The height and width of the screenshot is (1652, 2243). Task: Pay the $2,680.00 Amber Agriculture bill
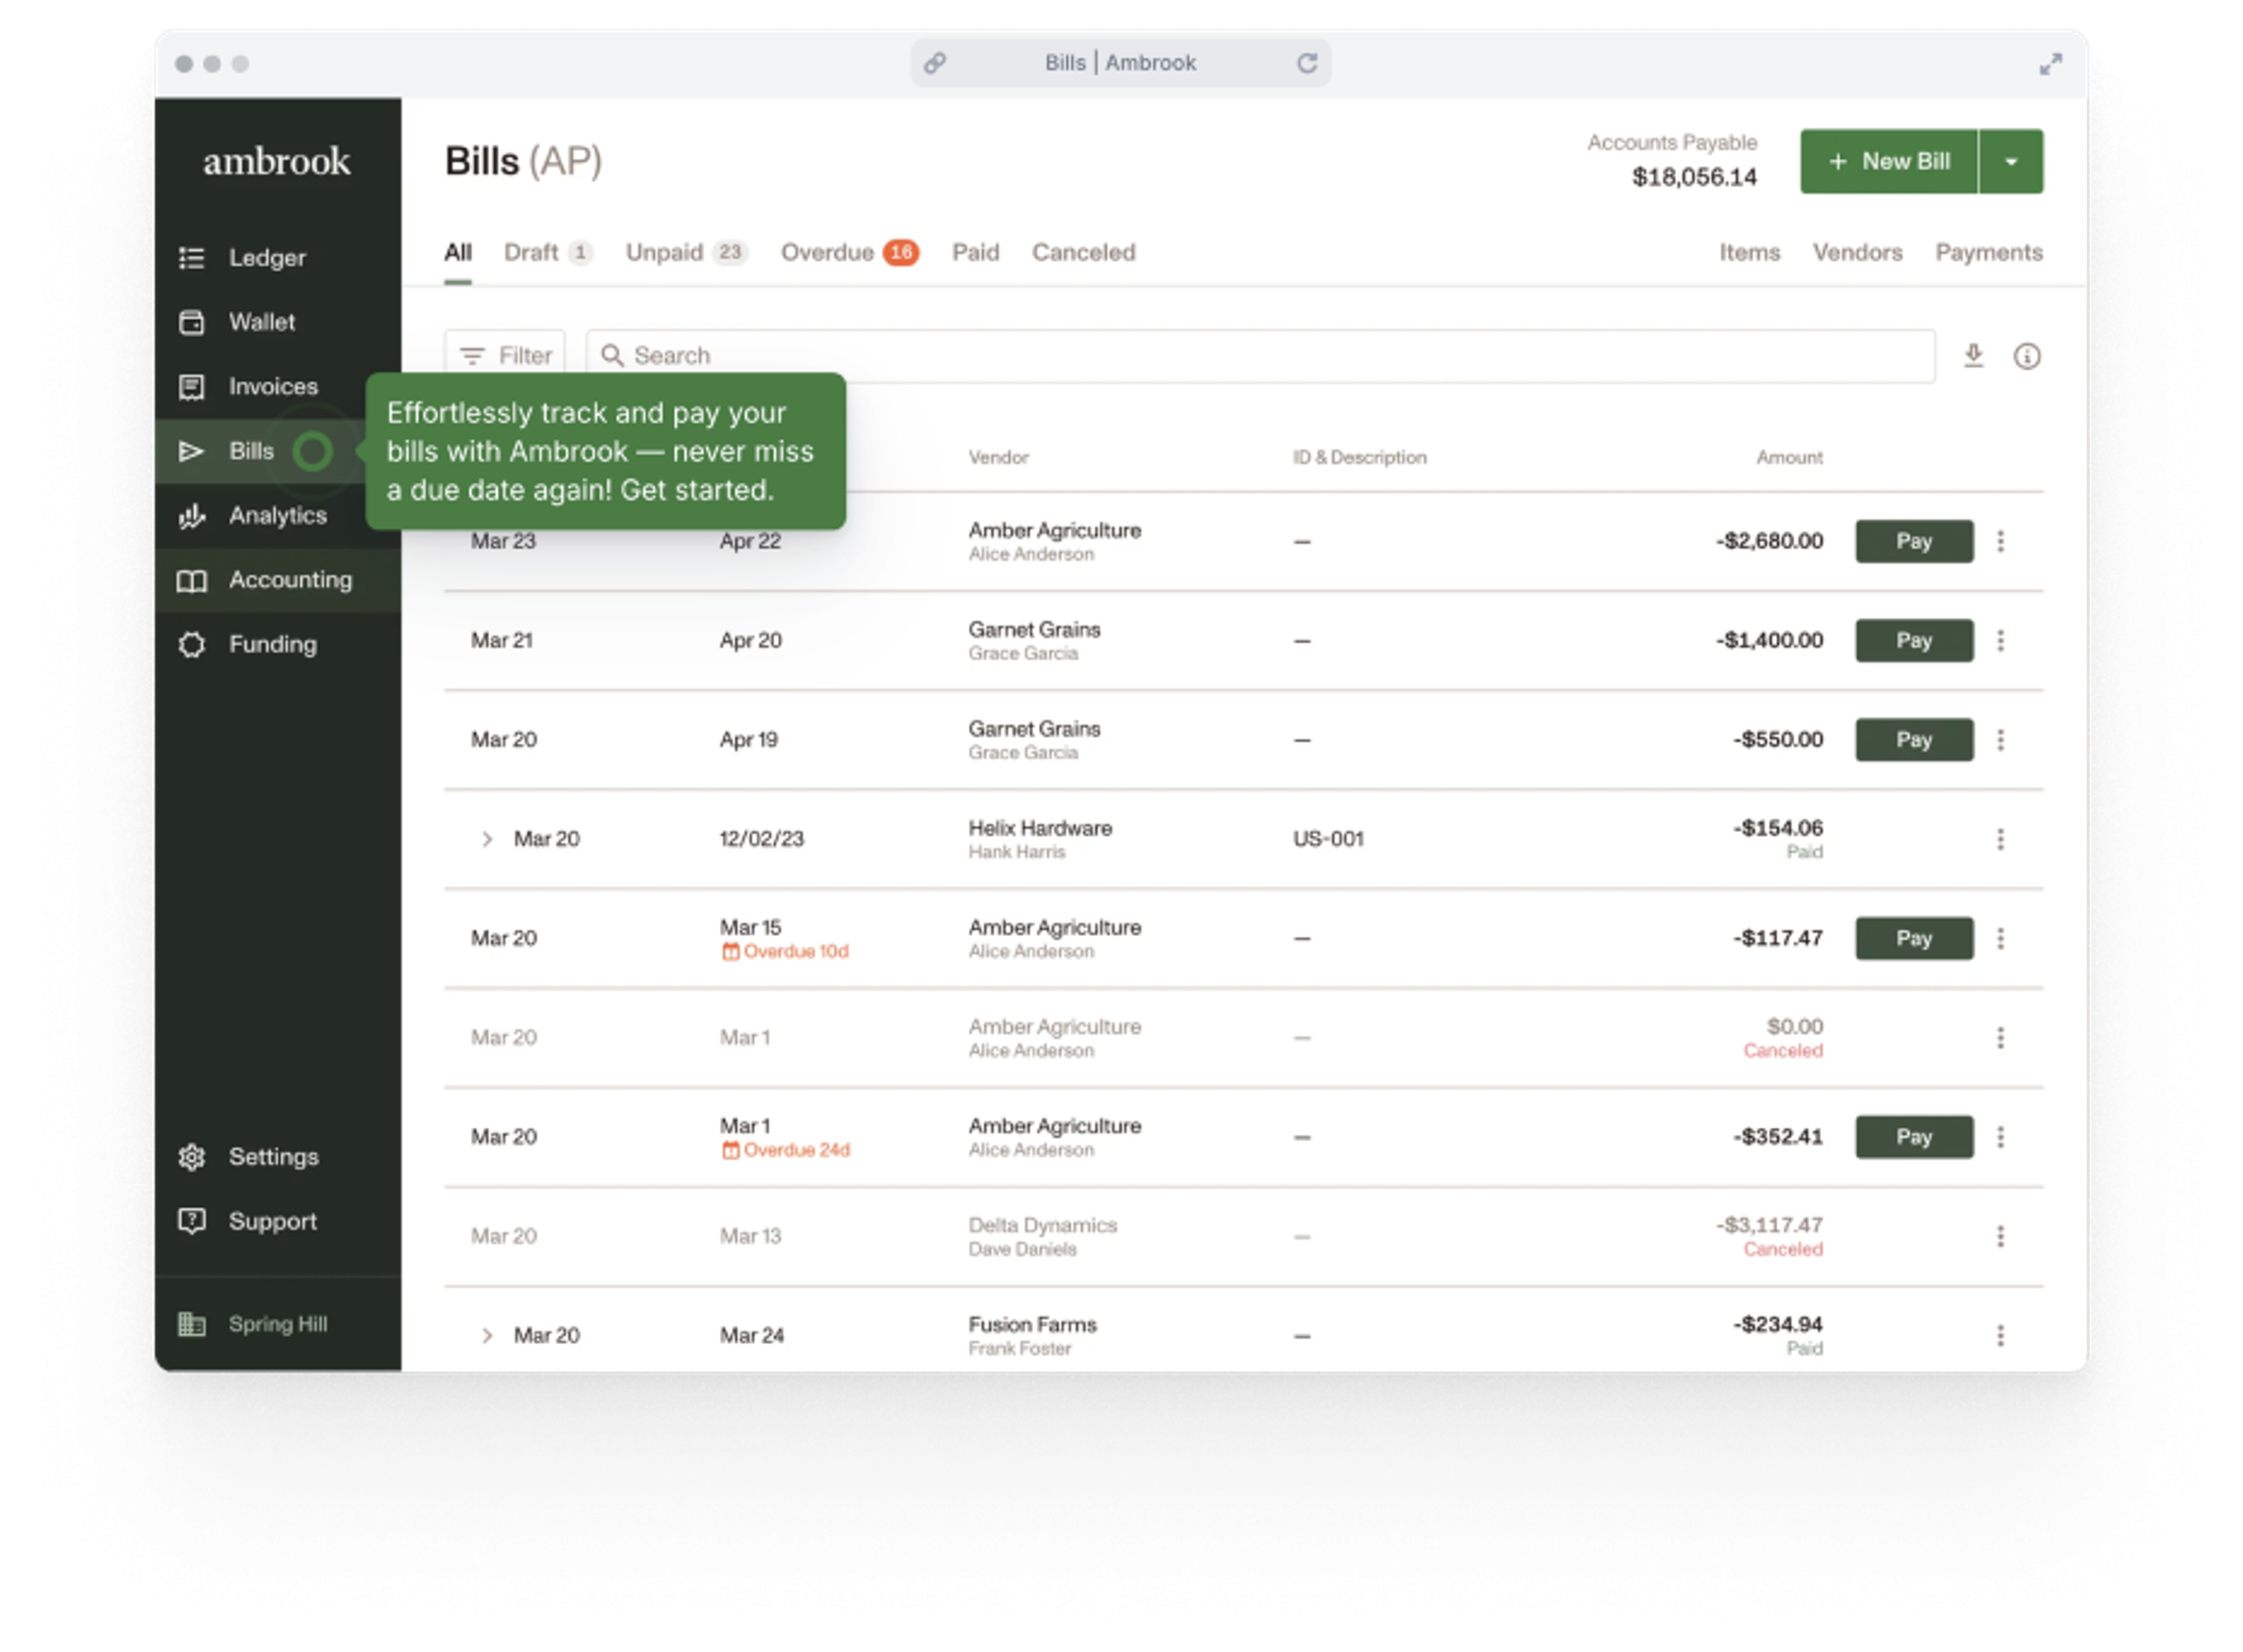1913,541
